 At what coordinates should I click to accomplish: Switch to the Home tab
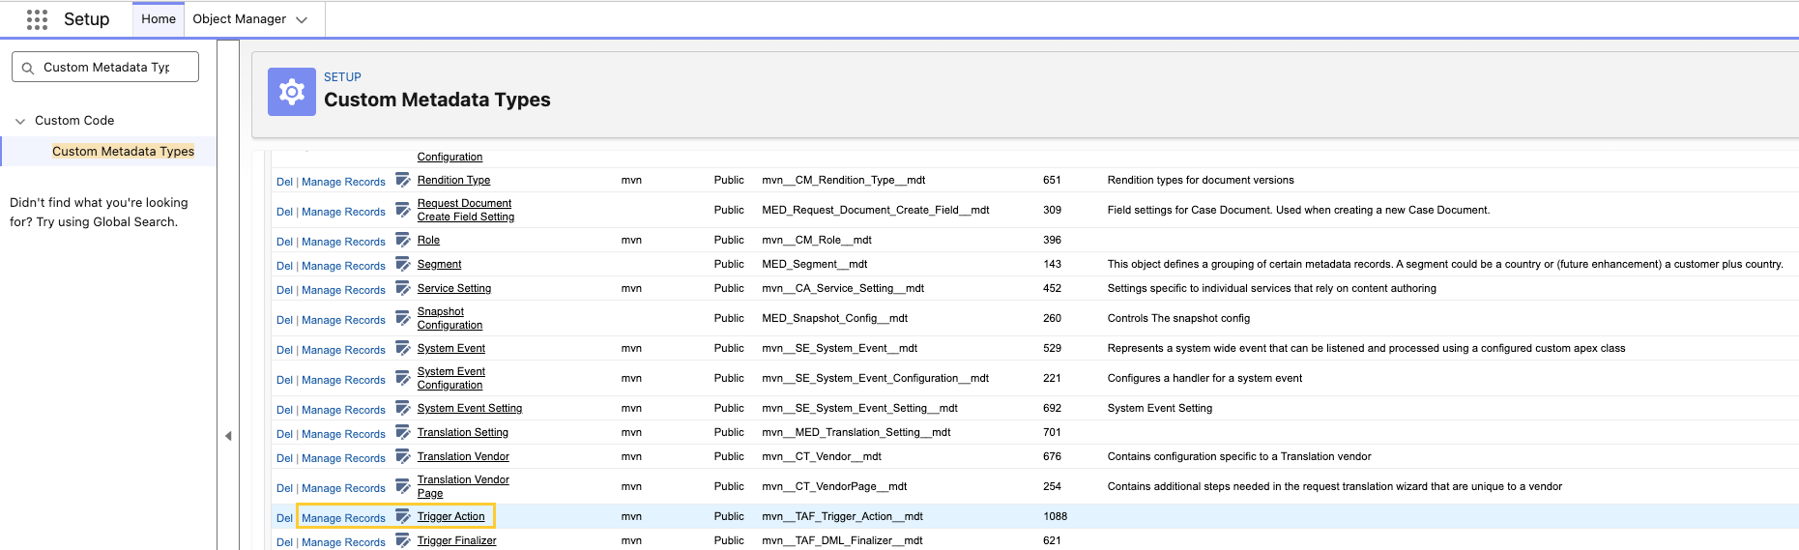pyautogui.click(x=159, y=19)
